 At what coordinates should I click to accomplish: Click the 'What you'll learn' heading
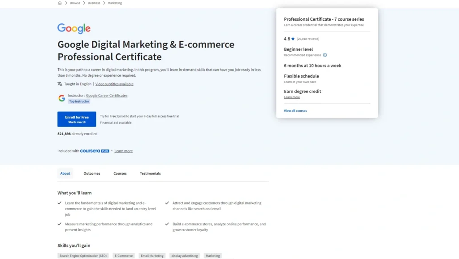[x=74, y=193]
